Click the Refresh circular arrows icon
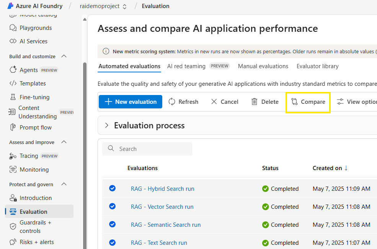This screenshot has height=249, width=377. (x=172, y=102)
